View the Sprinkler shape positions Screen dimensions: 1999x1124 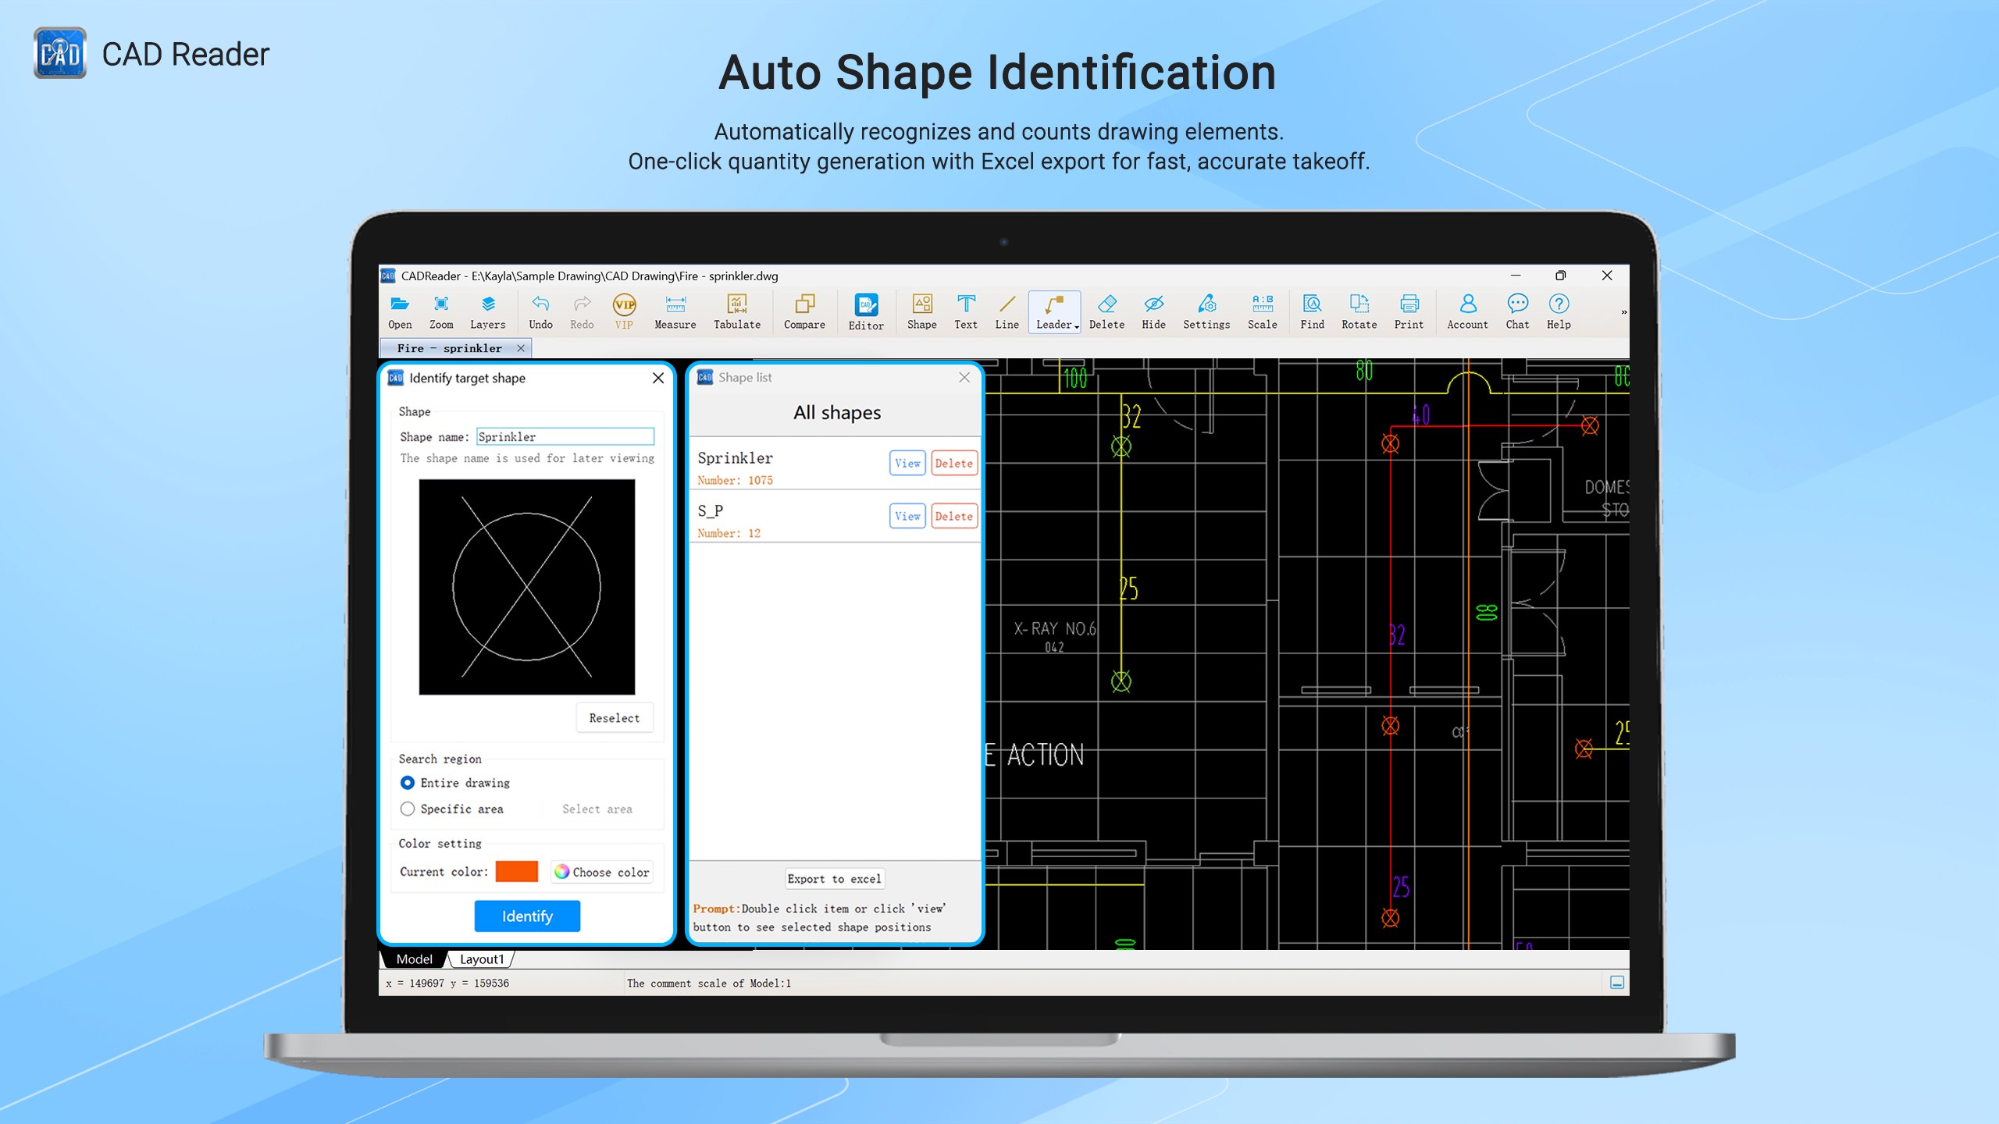907,464
